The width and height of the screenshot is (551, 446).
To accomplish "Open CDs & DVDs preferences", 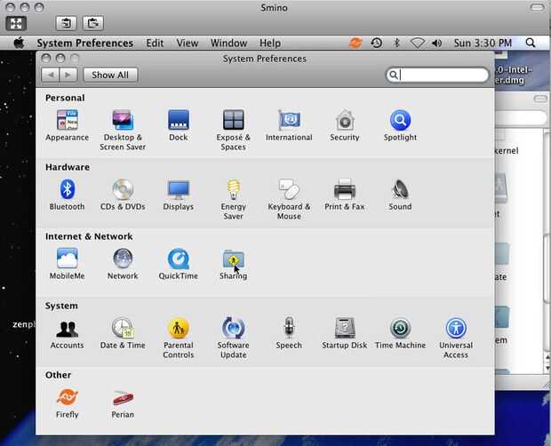I will pos(123,195).
